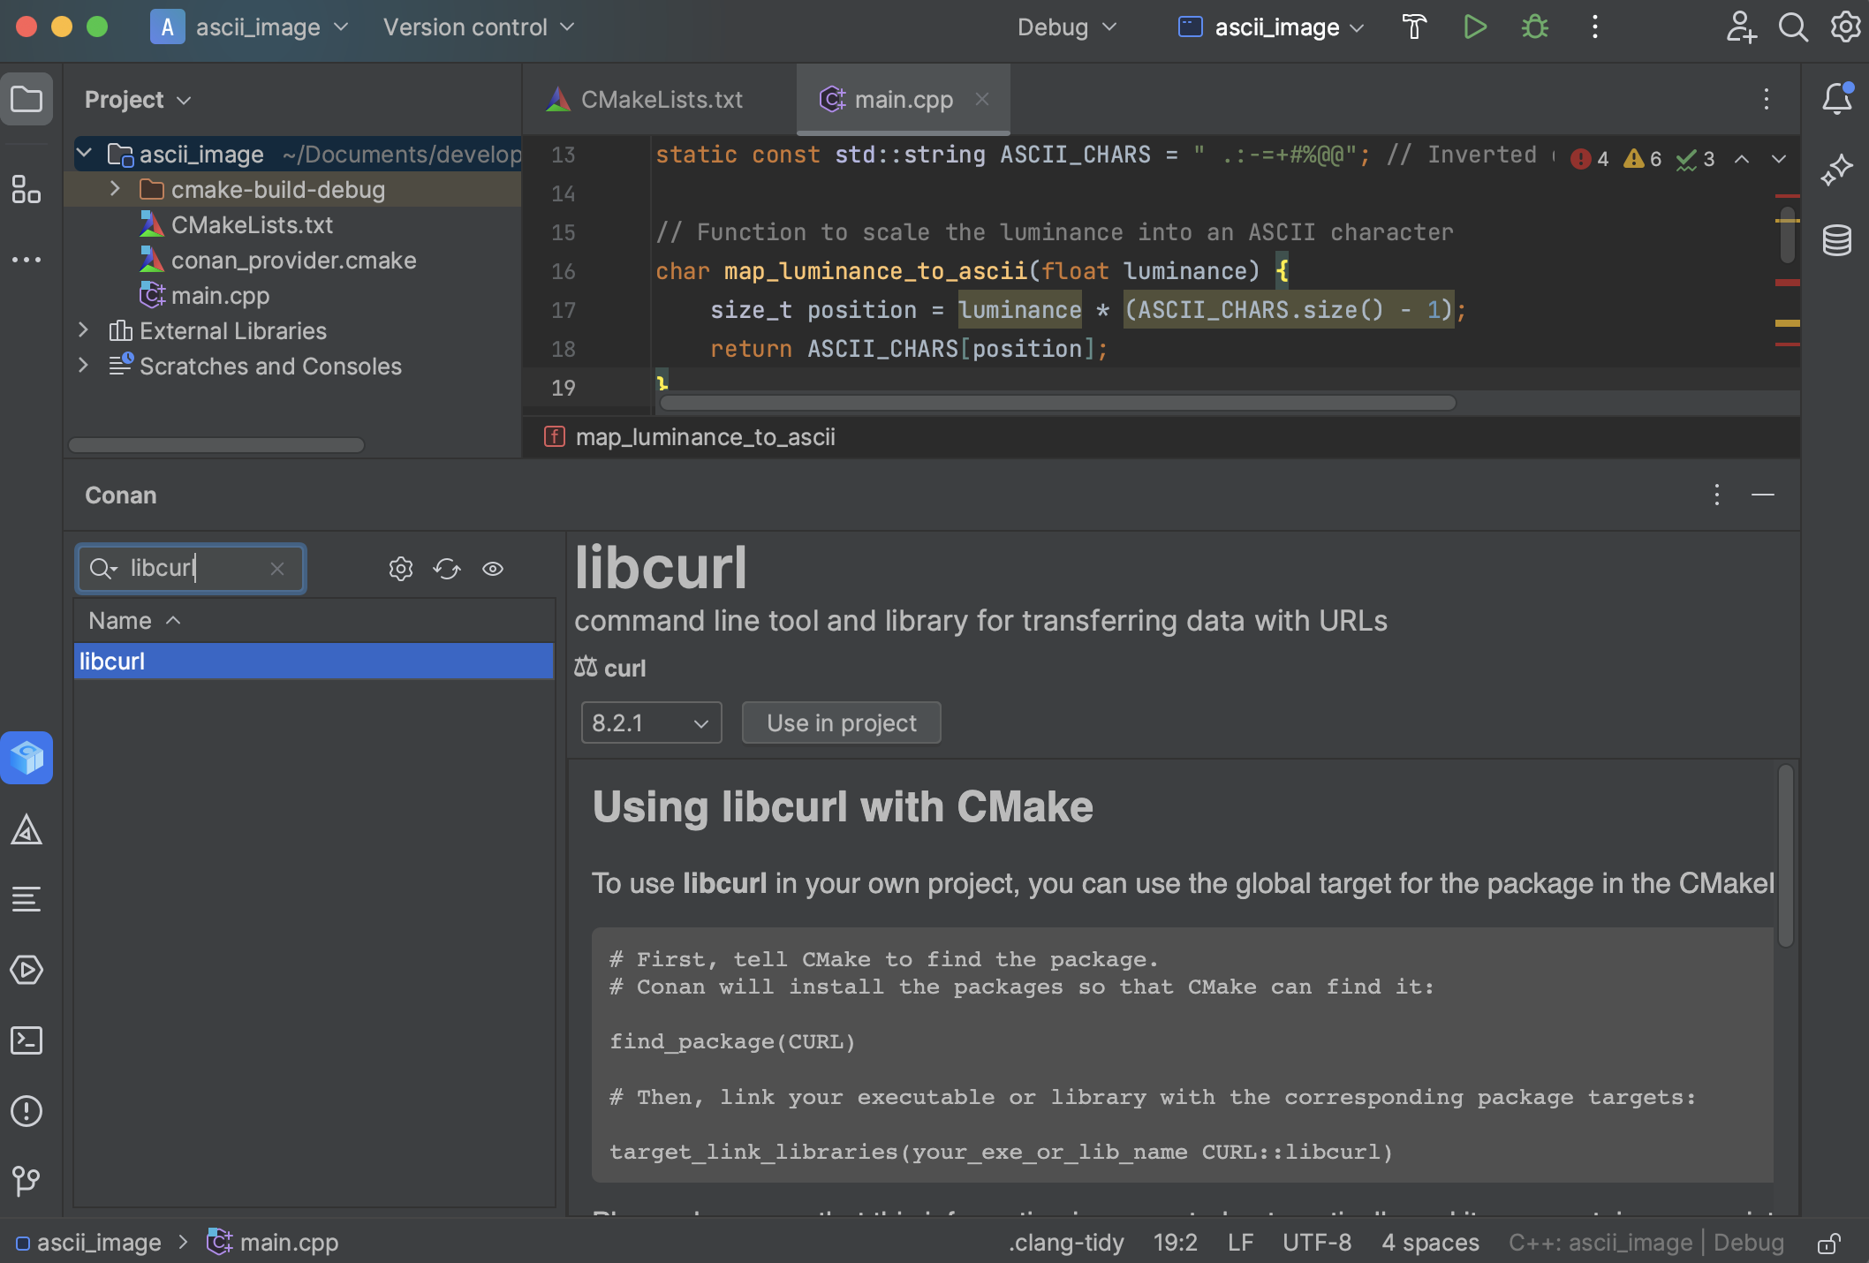Open notifications via the bell icon
This screenshot has width=1869, height=1263.
1836,99
